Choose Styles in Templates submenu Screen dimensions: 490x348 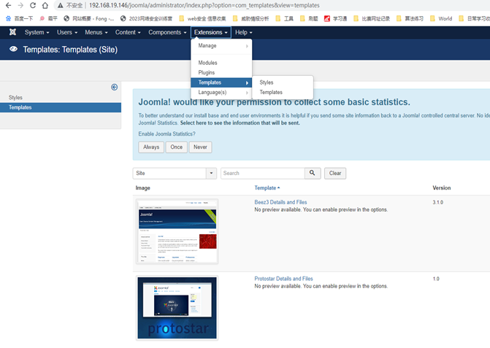(283, 82)
